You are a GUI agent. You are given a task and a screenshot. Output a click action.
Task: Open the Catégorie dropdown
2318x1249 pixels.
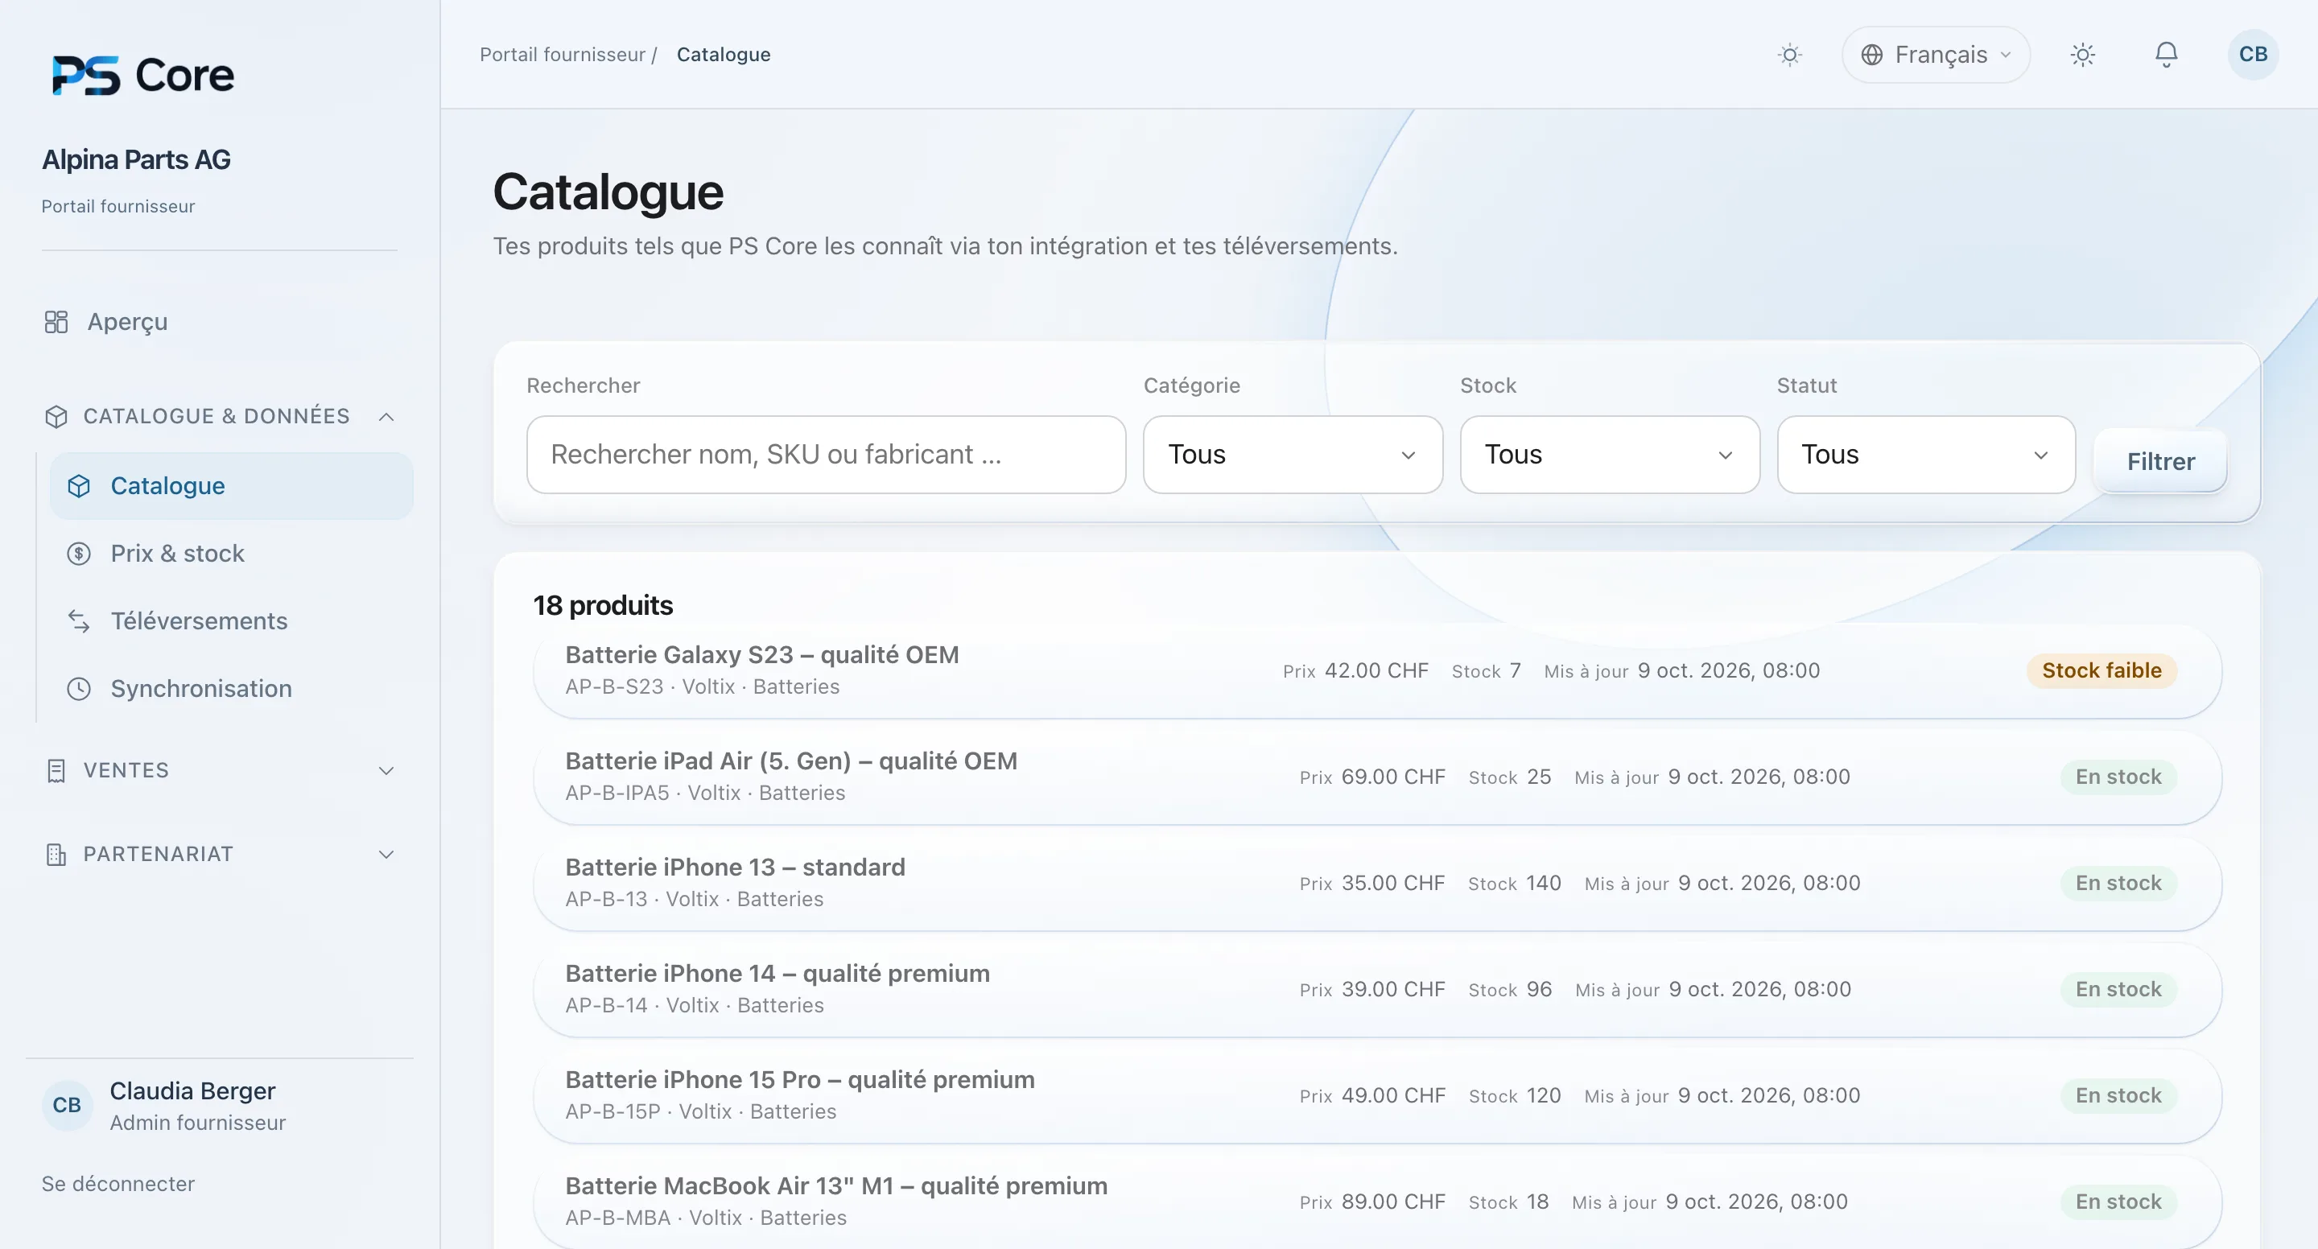pyautogui.click(x=1292, y=455)
